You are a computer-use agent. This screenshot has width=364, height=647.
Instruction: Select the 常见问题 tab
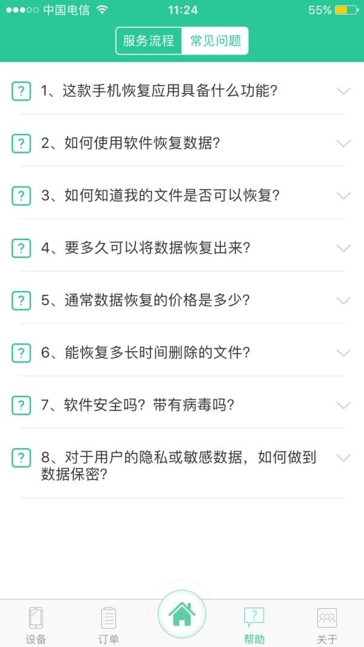[215, 41]
